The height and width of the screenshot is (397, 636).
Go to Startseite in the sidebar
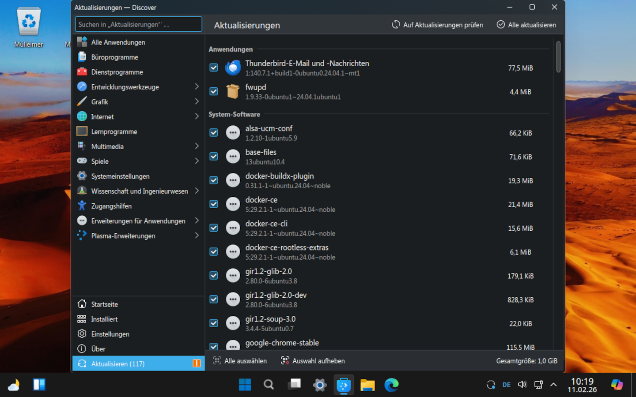(104, 304)
